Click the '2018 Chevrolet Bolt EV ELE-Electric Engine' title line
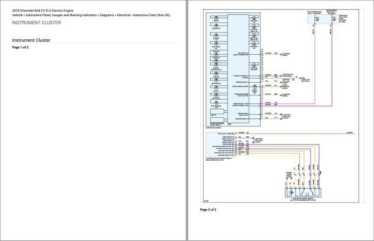Screen dimensions: 374x241 coord(42,11)
